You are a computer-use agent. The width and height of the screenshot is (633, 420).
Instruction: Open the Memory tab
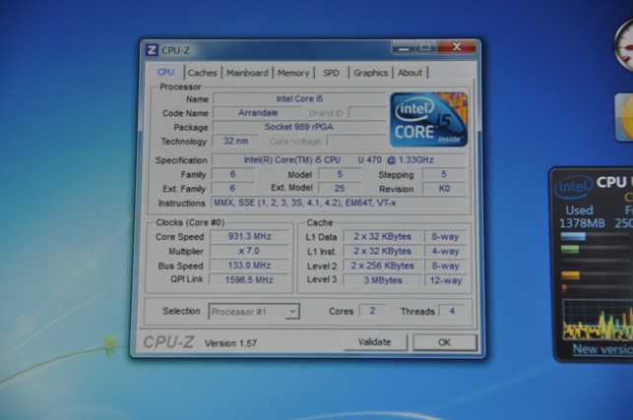(293, 73)
